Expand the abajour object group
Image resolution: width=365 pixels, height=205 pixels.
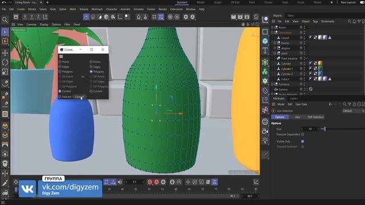click(275, 48)
